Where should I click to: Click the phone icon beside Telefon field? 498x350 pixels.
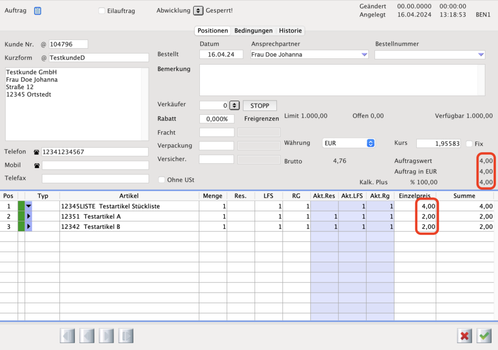pyautogui.click(x=36, y=152)
